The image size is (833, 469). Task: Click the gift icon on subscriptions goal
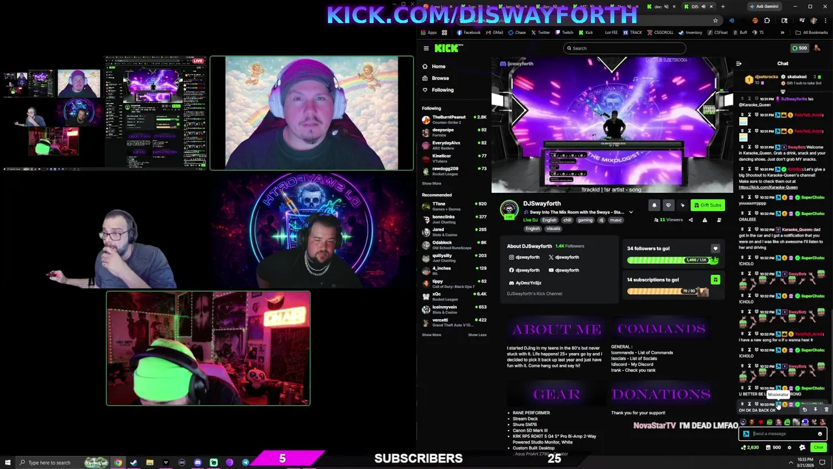715,280
